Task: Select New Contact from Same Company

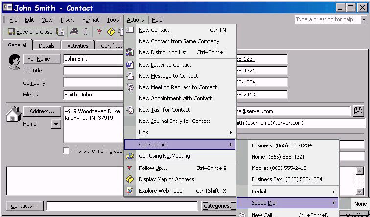Action: [x=180, y=41]
